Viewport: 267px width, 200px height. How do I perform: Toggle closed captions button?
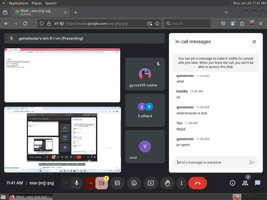117,183
